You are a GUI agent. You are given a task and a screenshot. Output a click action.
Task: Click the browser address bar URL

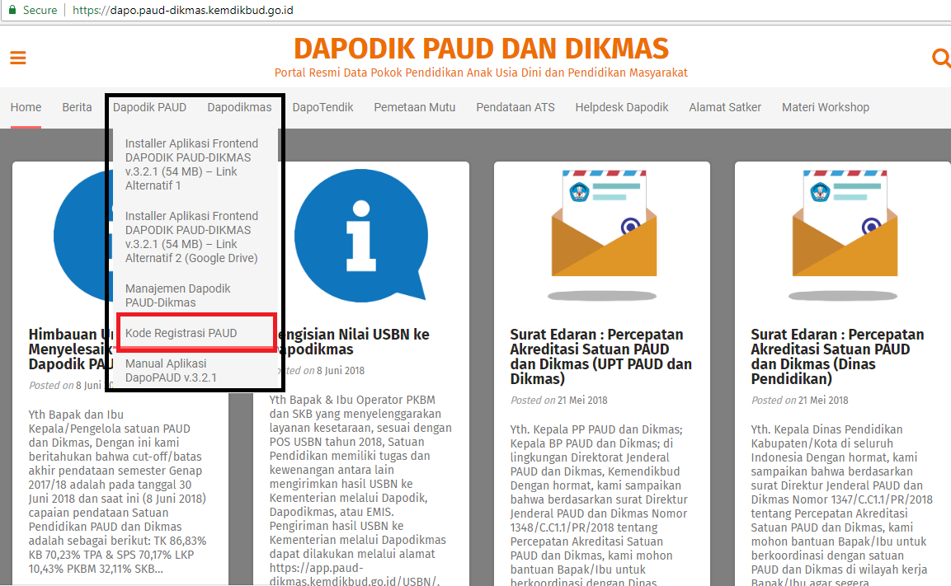(x=182, y=10)
